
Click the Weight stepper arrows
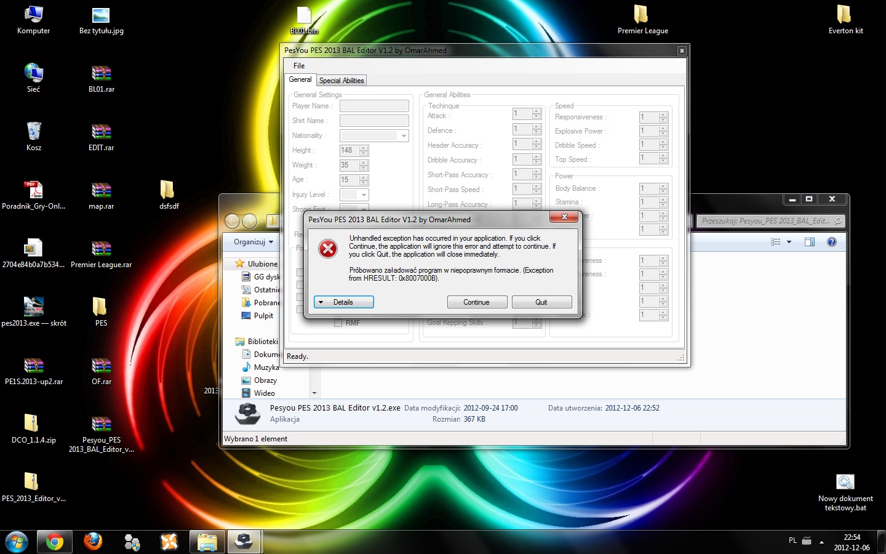pos(364,165)
